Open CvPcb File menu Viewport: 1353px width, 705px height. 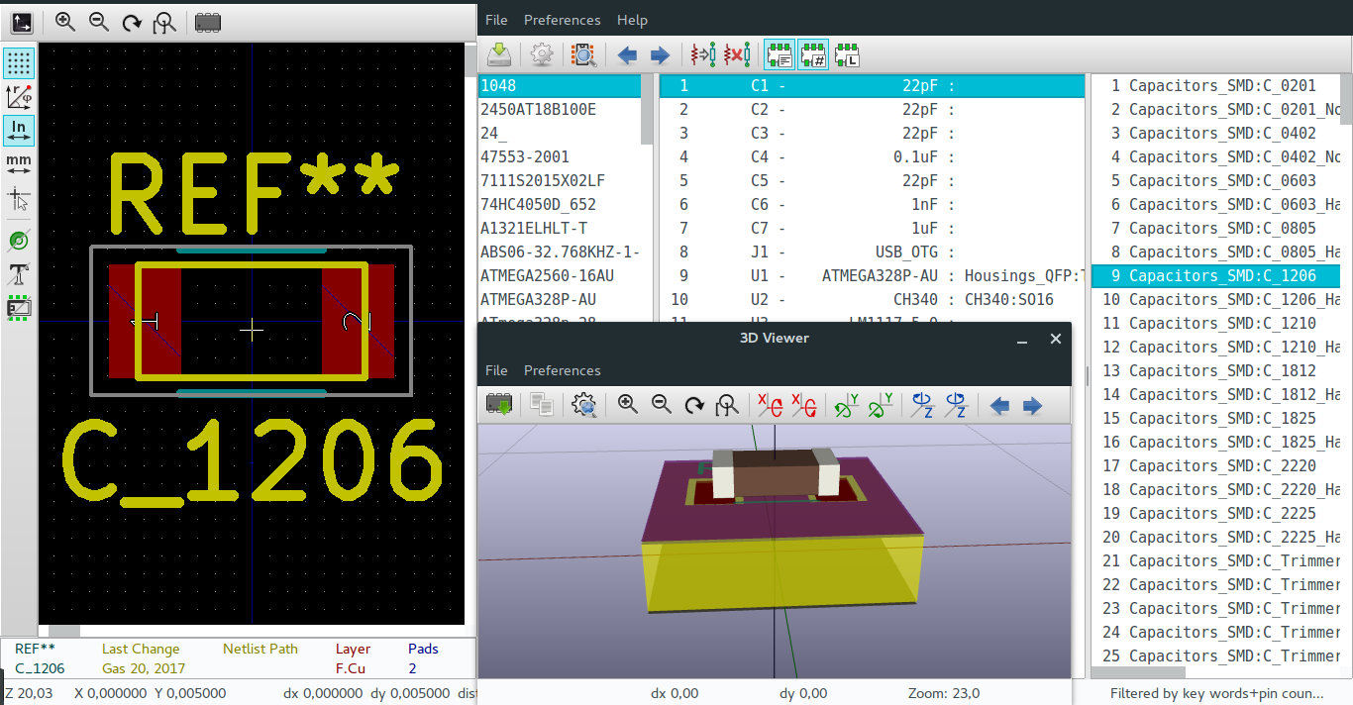point(496,20)
